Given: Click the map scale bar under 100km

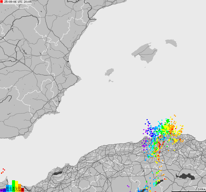Looking at the screenshot, I should click(189, 191).
